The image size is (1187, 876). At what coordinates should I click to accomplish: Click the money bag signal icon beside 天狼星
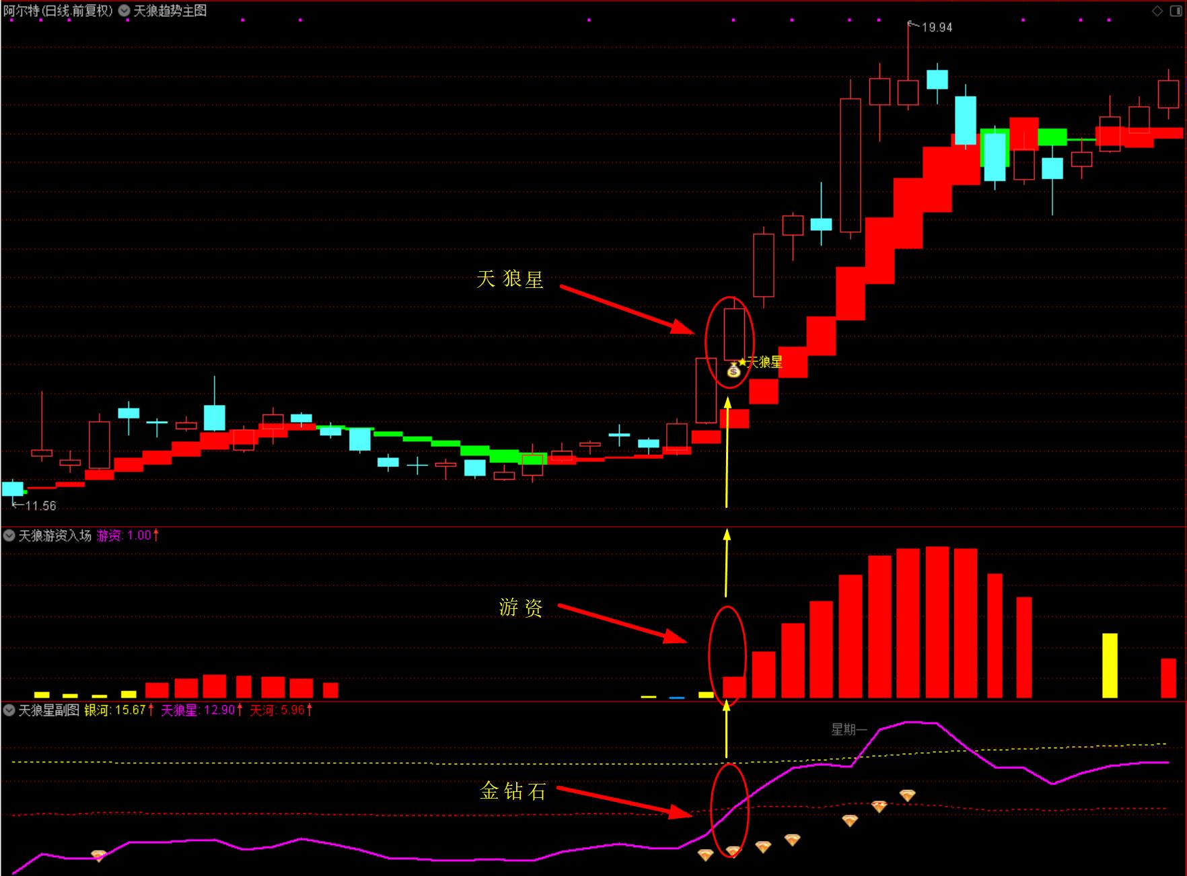coord(734,369)
